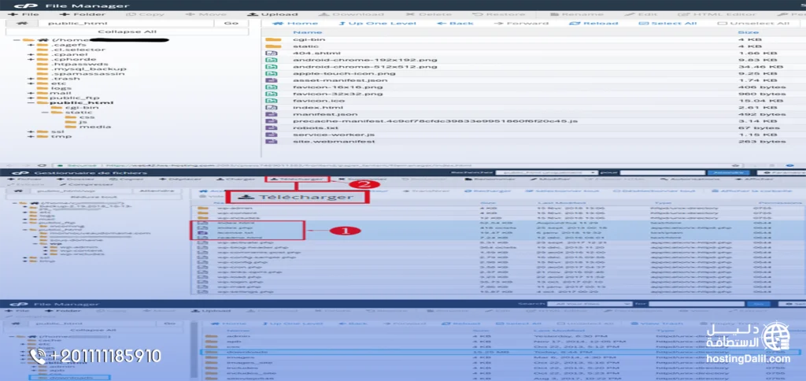Collapse the static subfolder in top window tree
This screenshot has height=381, width=806.
coord(45,112)
